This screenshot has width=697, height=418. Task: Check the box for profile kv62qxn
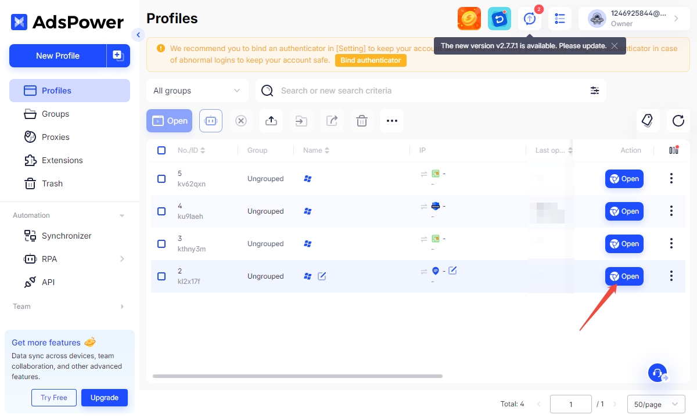click(x=161, y=179)
